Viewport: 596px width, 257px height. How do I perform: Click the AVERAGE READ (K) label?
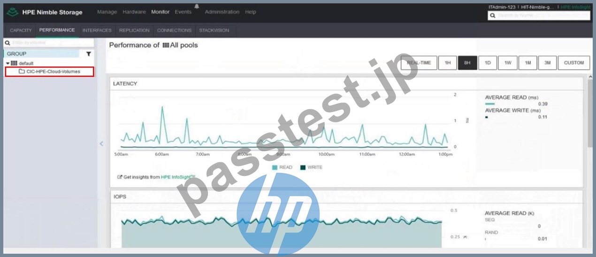[x=509, y=213]
